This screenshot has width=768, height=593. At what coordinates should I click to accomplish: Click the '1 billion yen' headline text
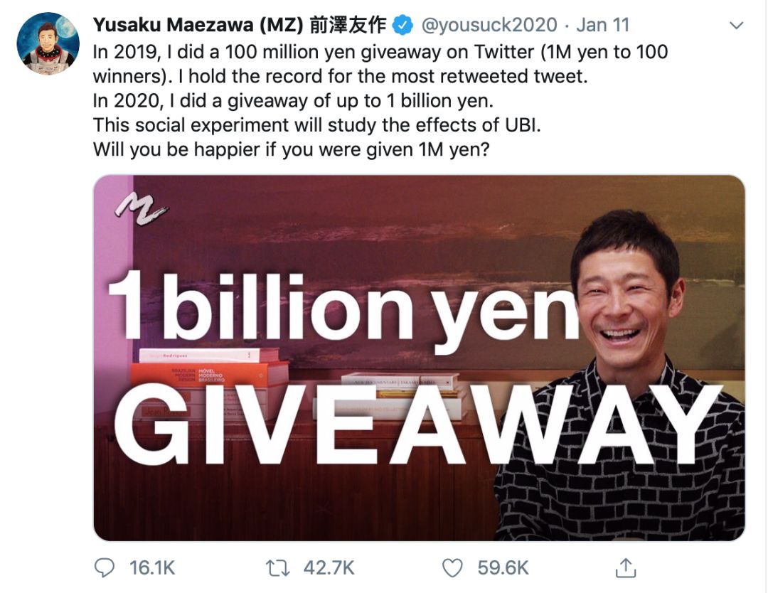tap(343, 309)
